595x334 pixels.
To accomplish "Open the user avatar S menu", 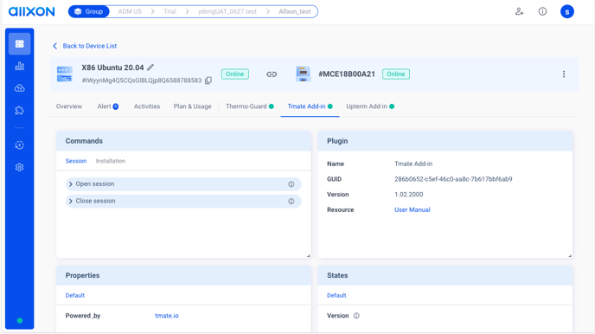I will coord(567,12).
